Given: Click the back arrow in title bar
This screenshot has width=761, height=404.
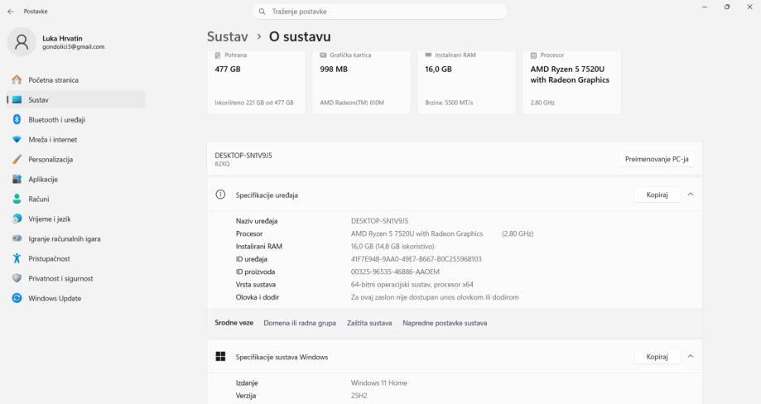Looking at the screenshot, I should 11,12.
